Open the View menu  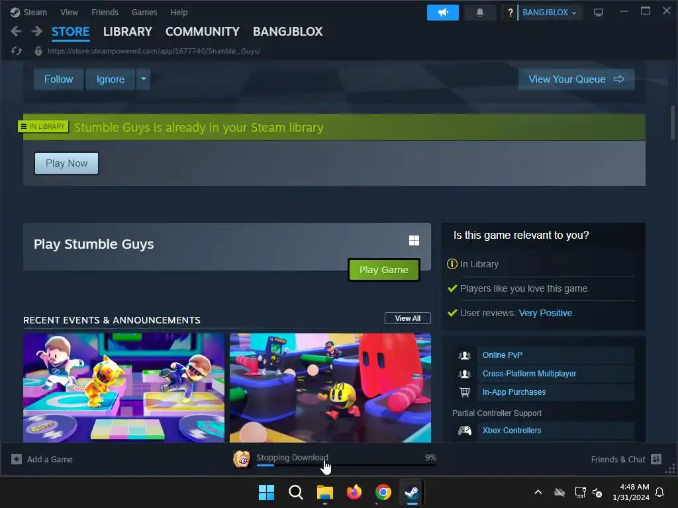[69, 12]
